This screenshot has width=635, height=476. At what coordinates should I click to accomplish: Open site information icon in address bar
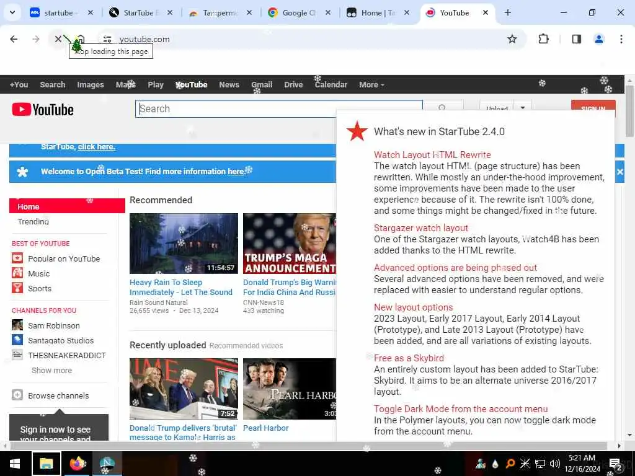pos(107,39)
